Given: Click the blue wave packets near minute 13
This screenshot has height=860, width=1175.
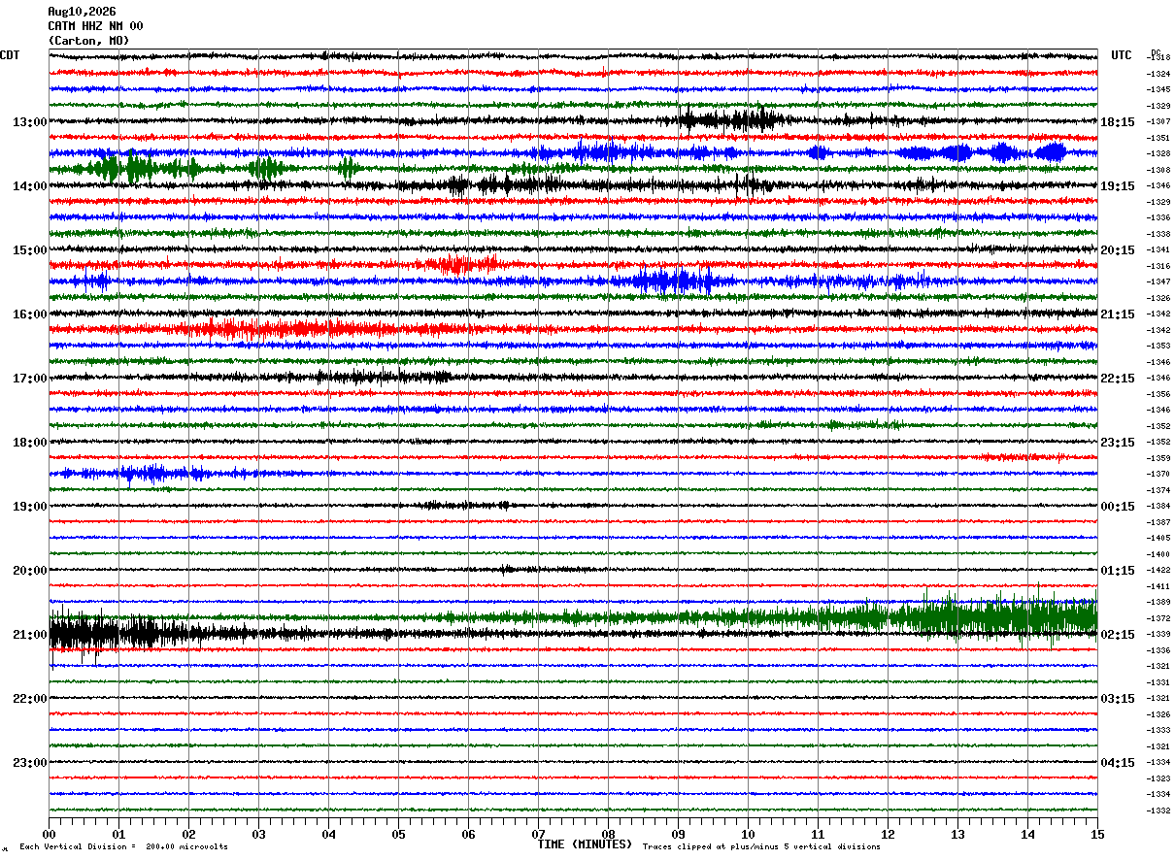Looking at the screenshot, I should [x=981, y=152].
